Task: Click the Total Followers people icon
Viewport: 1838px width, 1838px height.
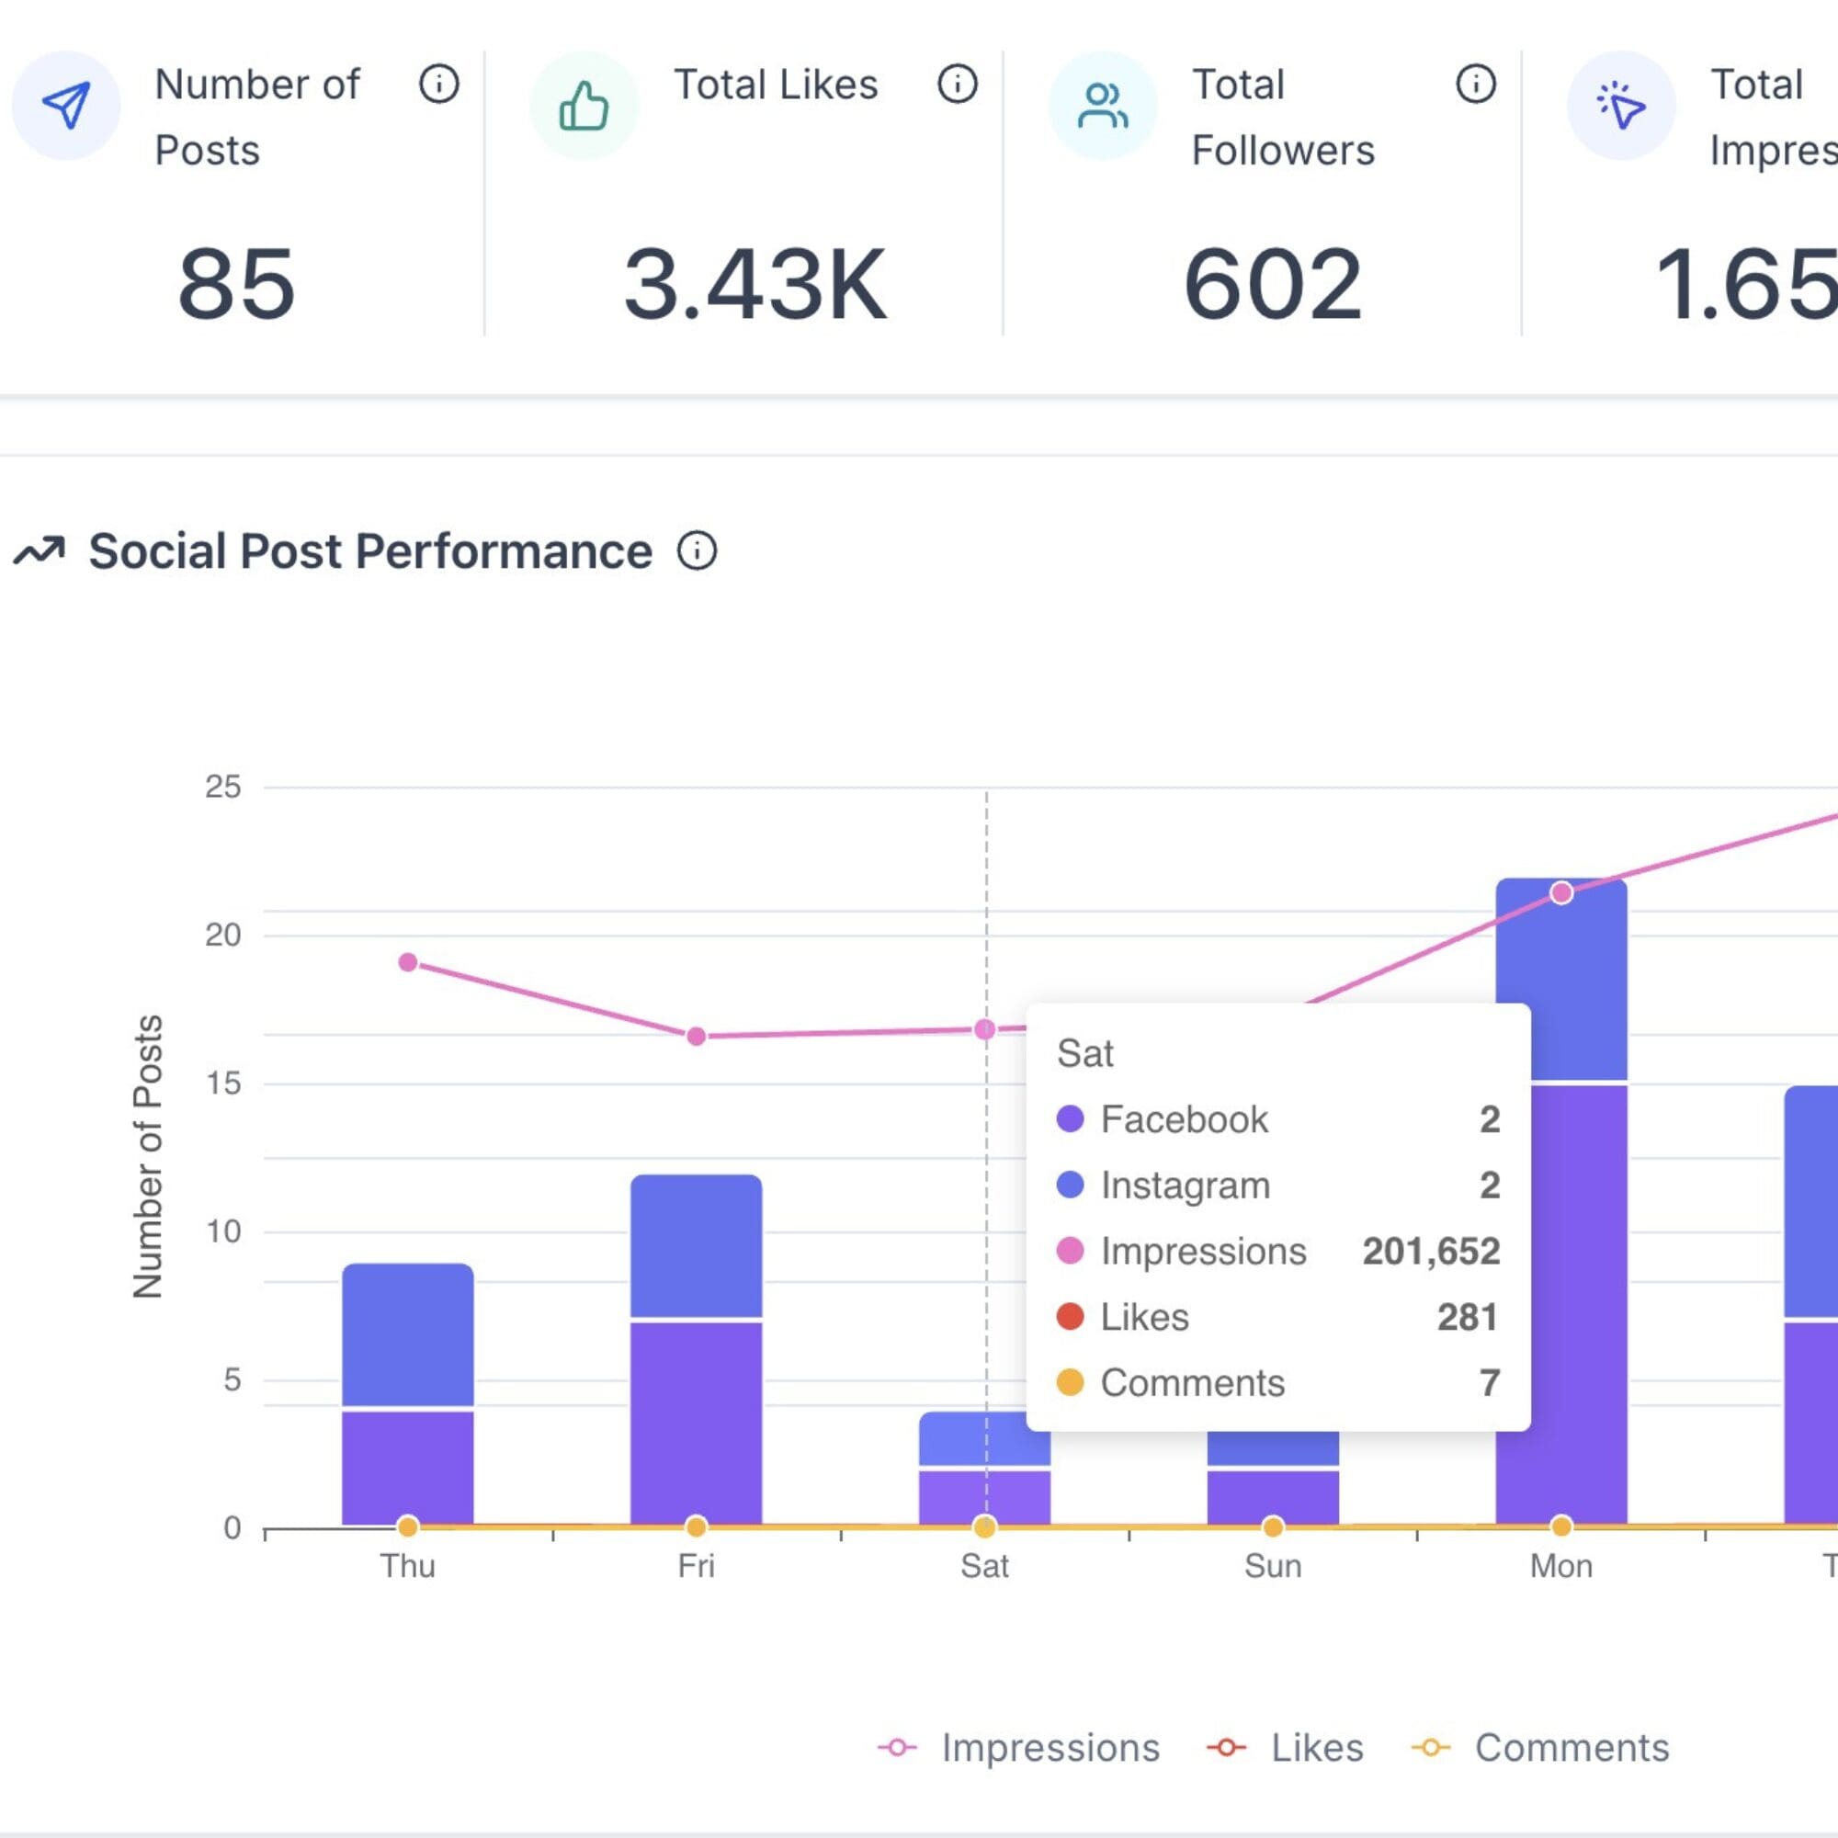Action: pos(1102,105)
